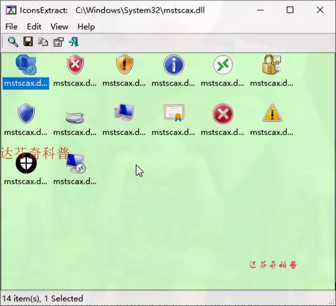Maximize the IconsExtract window

[290, 10]
